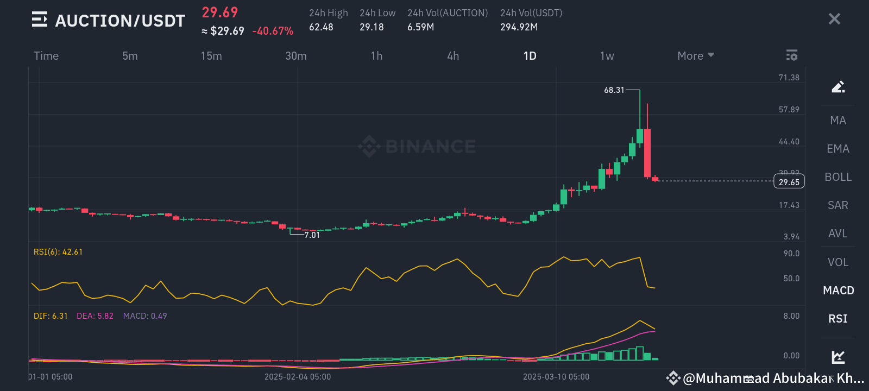Switch to the Time chart interval

tap(46, 56)
